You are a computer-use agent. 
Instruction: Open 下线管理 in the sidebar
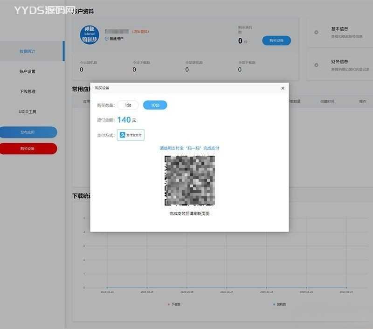point(28,91)
